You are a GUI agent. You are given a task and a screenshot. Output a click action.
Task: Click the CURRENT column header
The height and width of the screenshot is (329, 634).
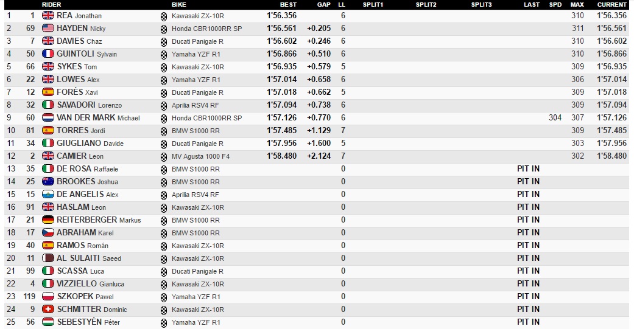(611, 5)
